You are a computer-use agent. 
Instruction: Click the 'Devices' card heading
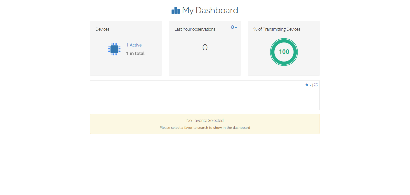102,29
